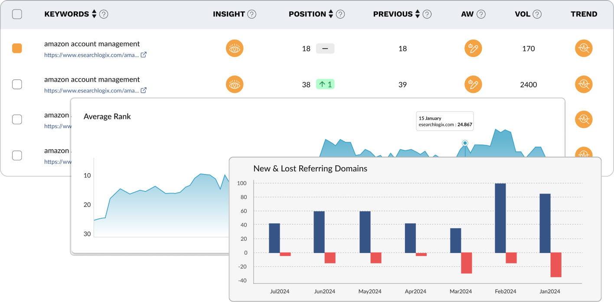614x302 pixels.
Task: Sort the table using KEYWORDS sort arrows
Action: (93, 14)
